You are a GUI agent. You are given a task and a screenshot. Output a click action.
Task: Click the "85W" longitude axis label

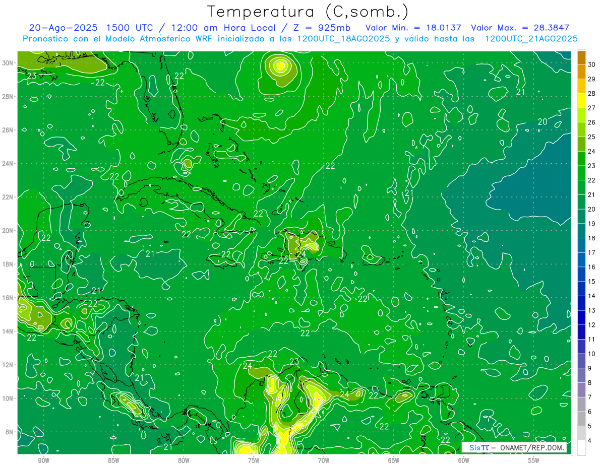tap(113, 460)
